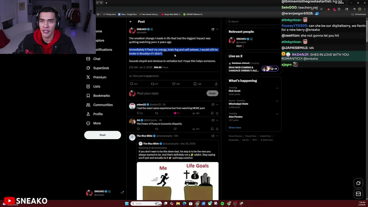Image resolution: width=368 pixels, height=207 pixels.
Task: Open Grok icon on SNEAKO's post
Action: (213, 29)
